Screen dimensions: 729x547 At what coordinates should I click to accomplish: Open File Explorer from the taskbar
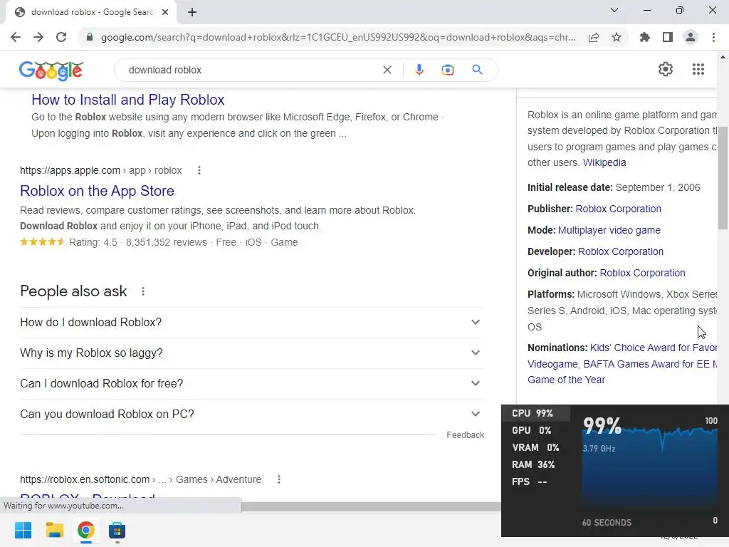[54, 530]
